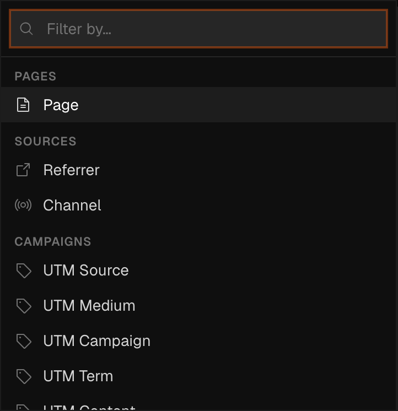The width and height of the screenshot is (398, 411).
Task: Click the tag icon beside UTM Campaign
Action: tap(24, 341)
